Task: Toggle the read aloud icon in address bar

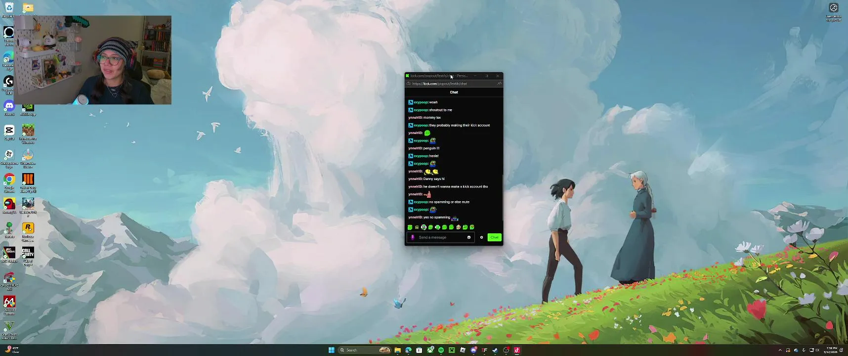Action: click(499, 84)
